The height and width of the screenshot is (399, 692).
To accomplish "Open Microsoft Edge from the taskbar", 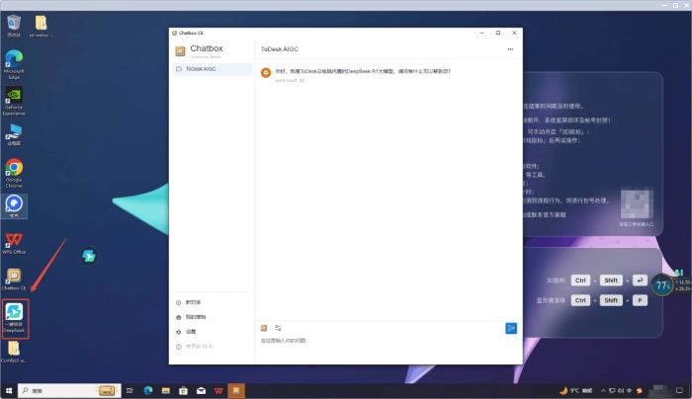I will (148, 391).
